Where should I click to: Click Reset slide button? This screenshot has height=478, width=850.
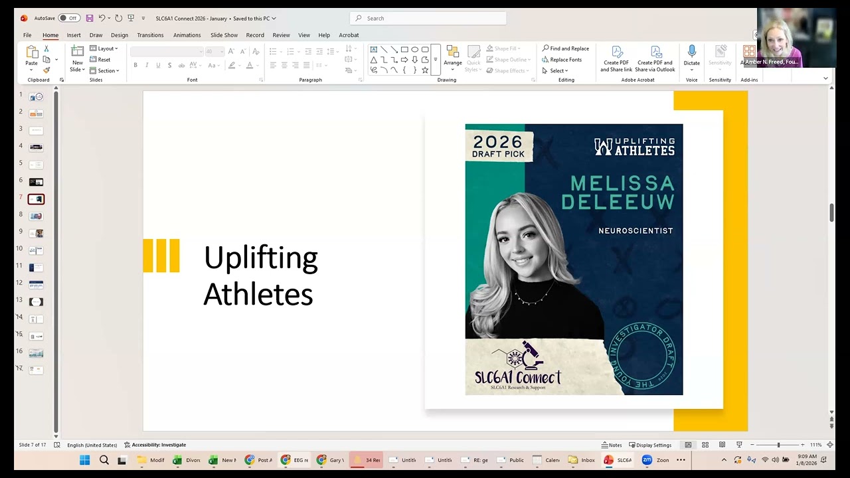coord(100,60)
